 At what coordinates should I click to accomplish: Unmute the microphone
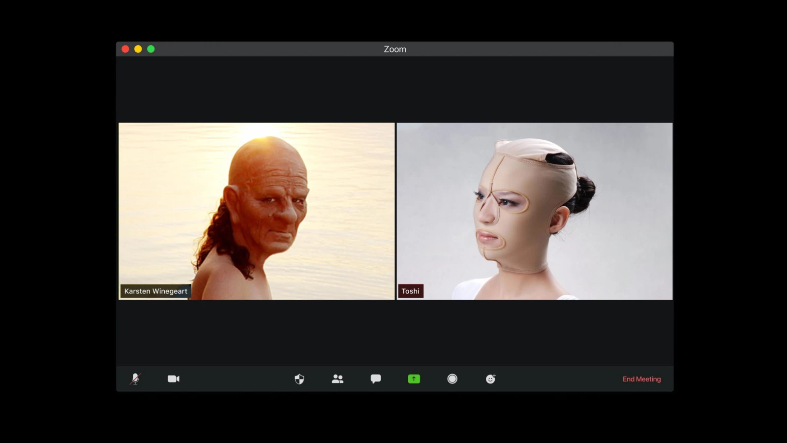[135, 379]
